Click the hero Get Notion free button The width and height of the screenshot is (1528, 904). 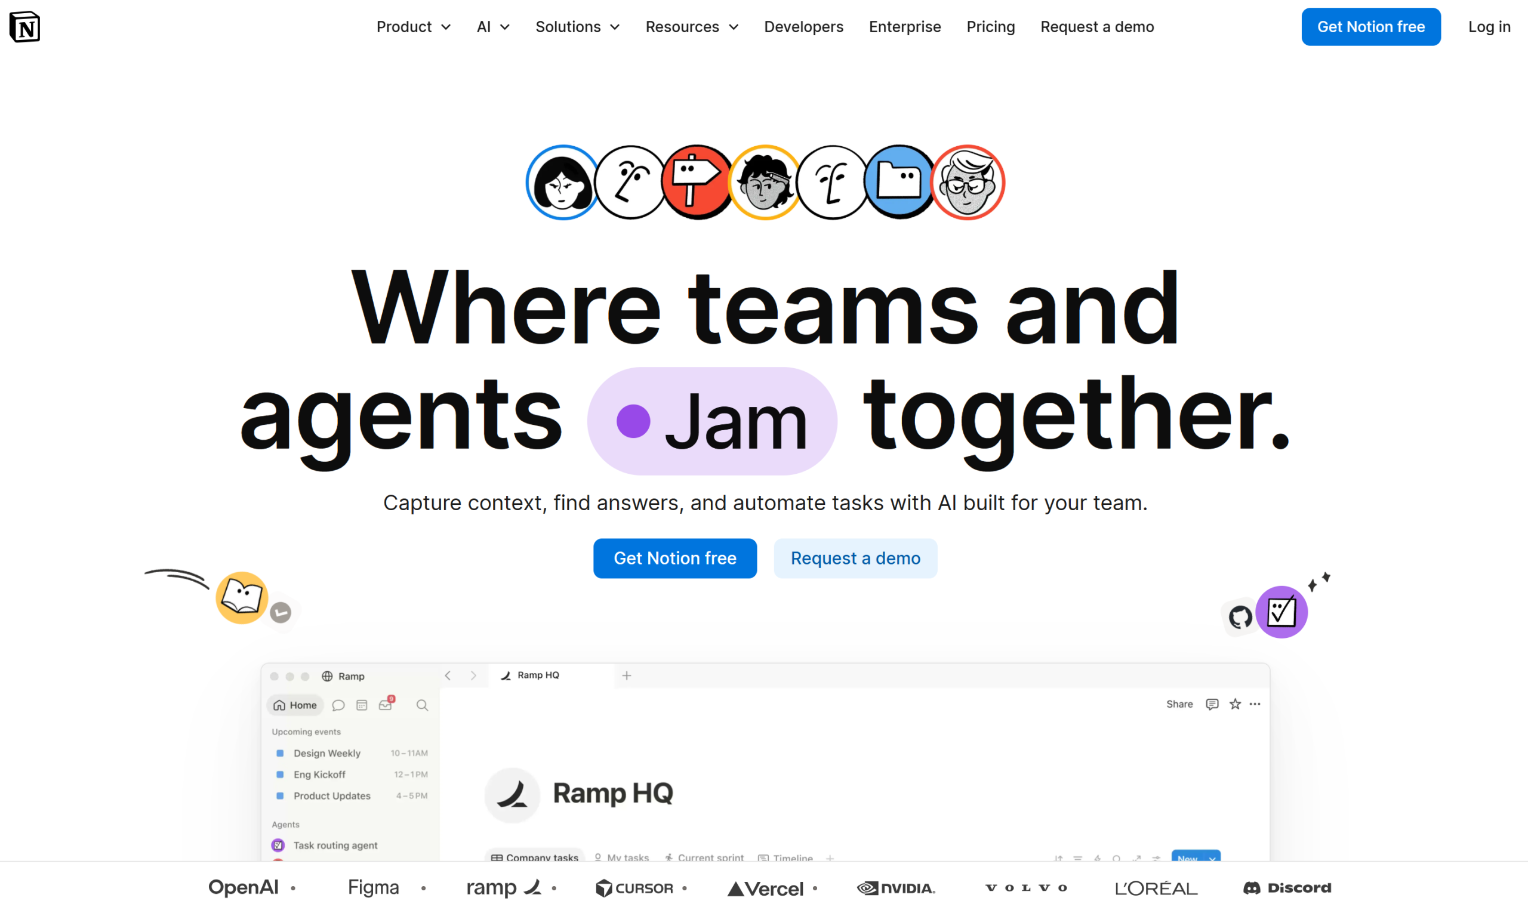pyautogui.click(x=675, y=558)
